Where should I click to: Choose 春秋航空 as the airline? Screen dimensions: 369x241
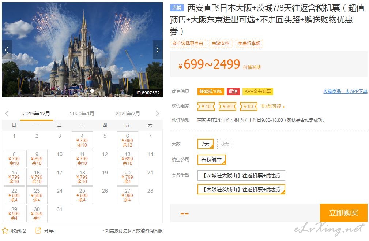pyautogui.click(x=212, y=160)
